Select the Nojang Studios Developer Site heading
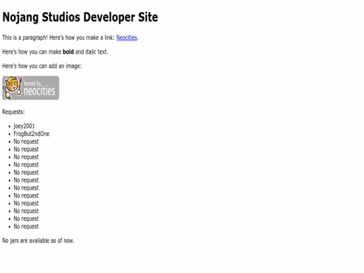This screenshot has height=273, width=364. pyautogui.click(x=80, y=18)
